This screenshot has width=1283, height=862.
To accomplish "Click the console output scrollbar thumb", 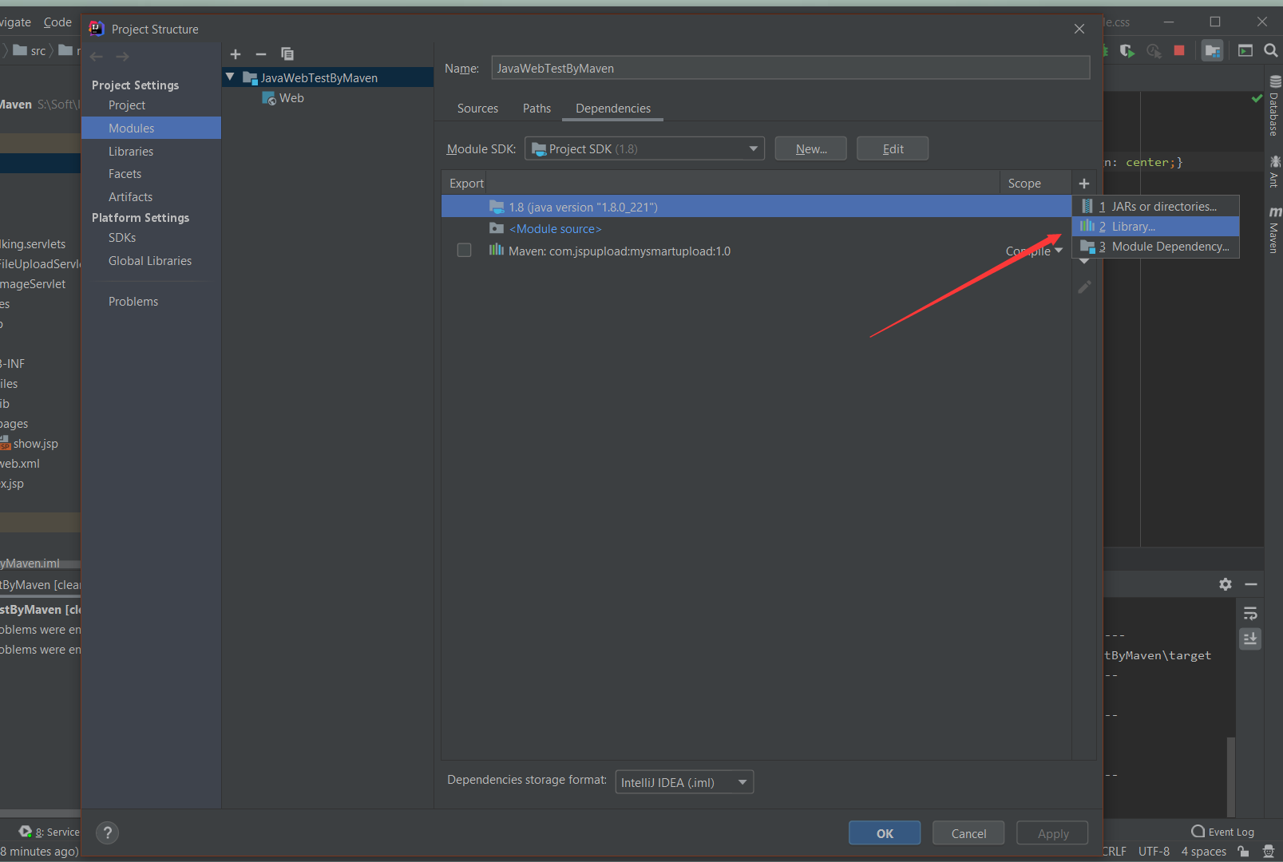I will point(1231,777).
